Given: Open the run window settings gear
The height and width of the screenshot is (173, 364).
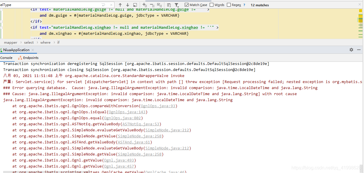Looking at the screenshot, I should tap(351, 49).
